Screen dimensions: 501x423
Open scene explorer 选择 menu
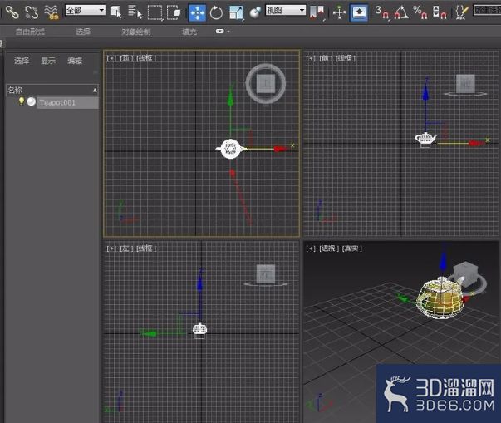point(22,61)
